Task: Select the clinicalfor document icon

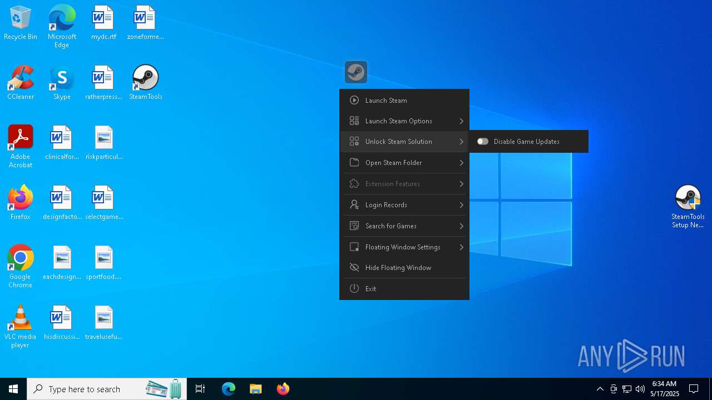Action: (x=62, y=143)
